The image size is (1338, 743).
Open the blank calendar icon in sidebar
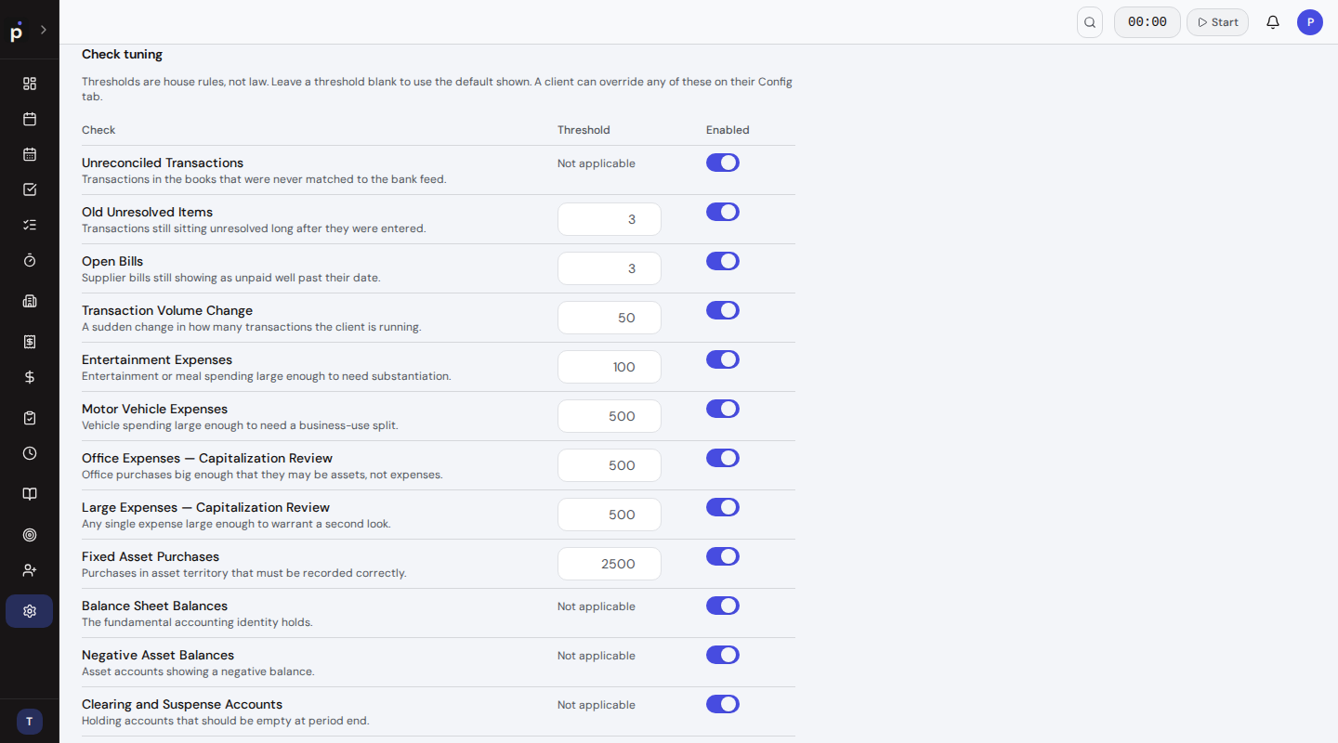point(30,119)
